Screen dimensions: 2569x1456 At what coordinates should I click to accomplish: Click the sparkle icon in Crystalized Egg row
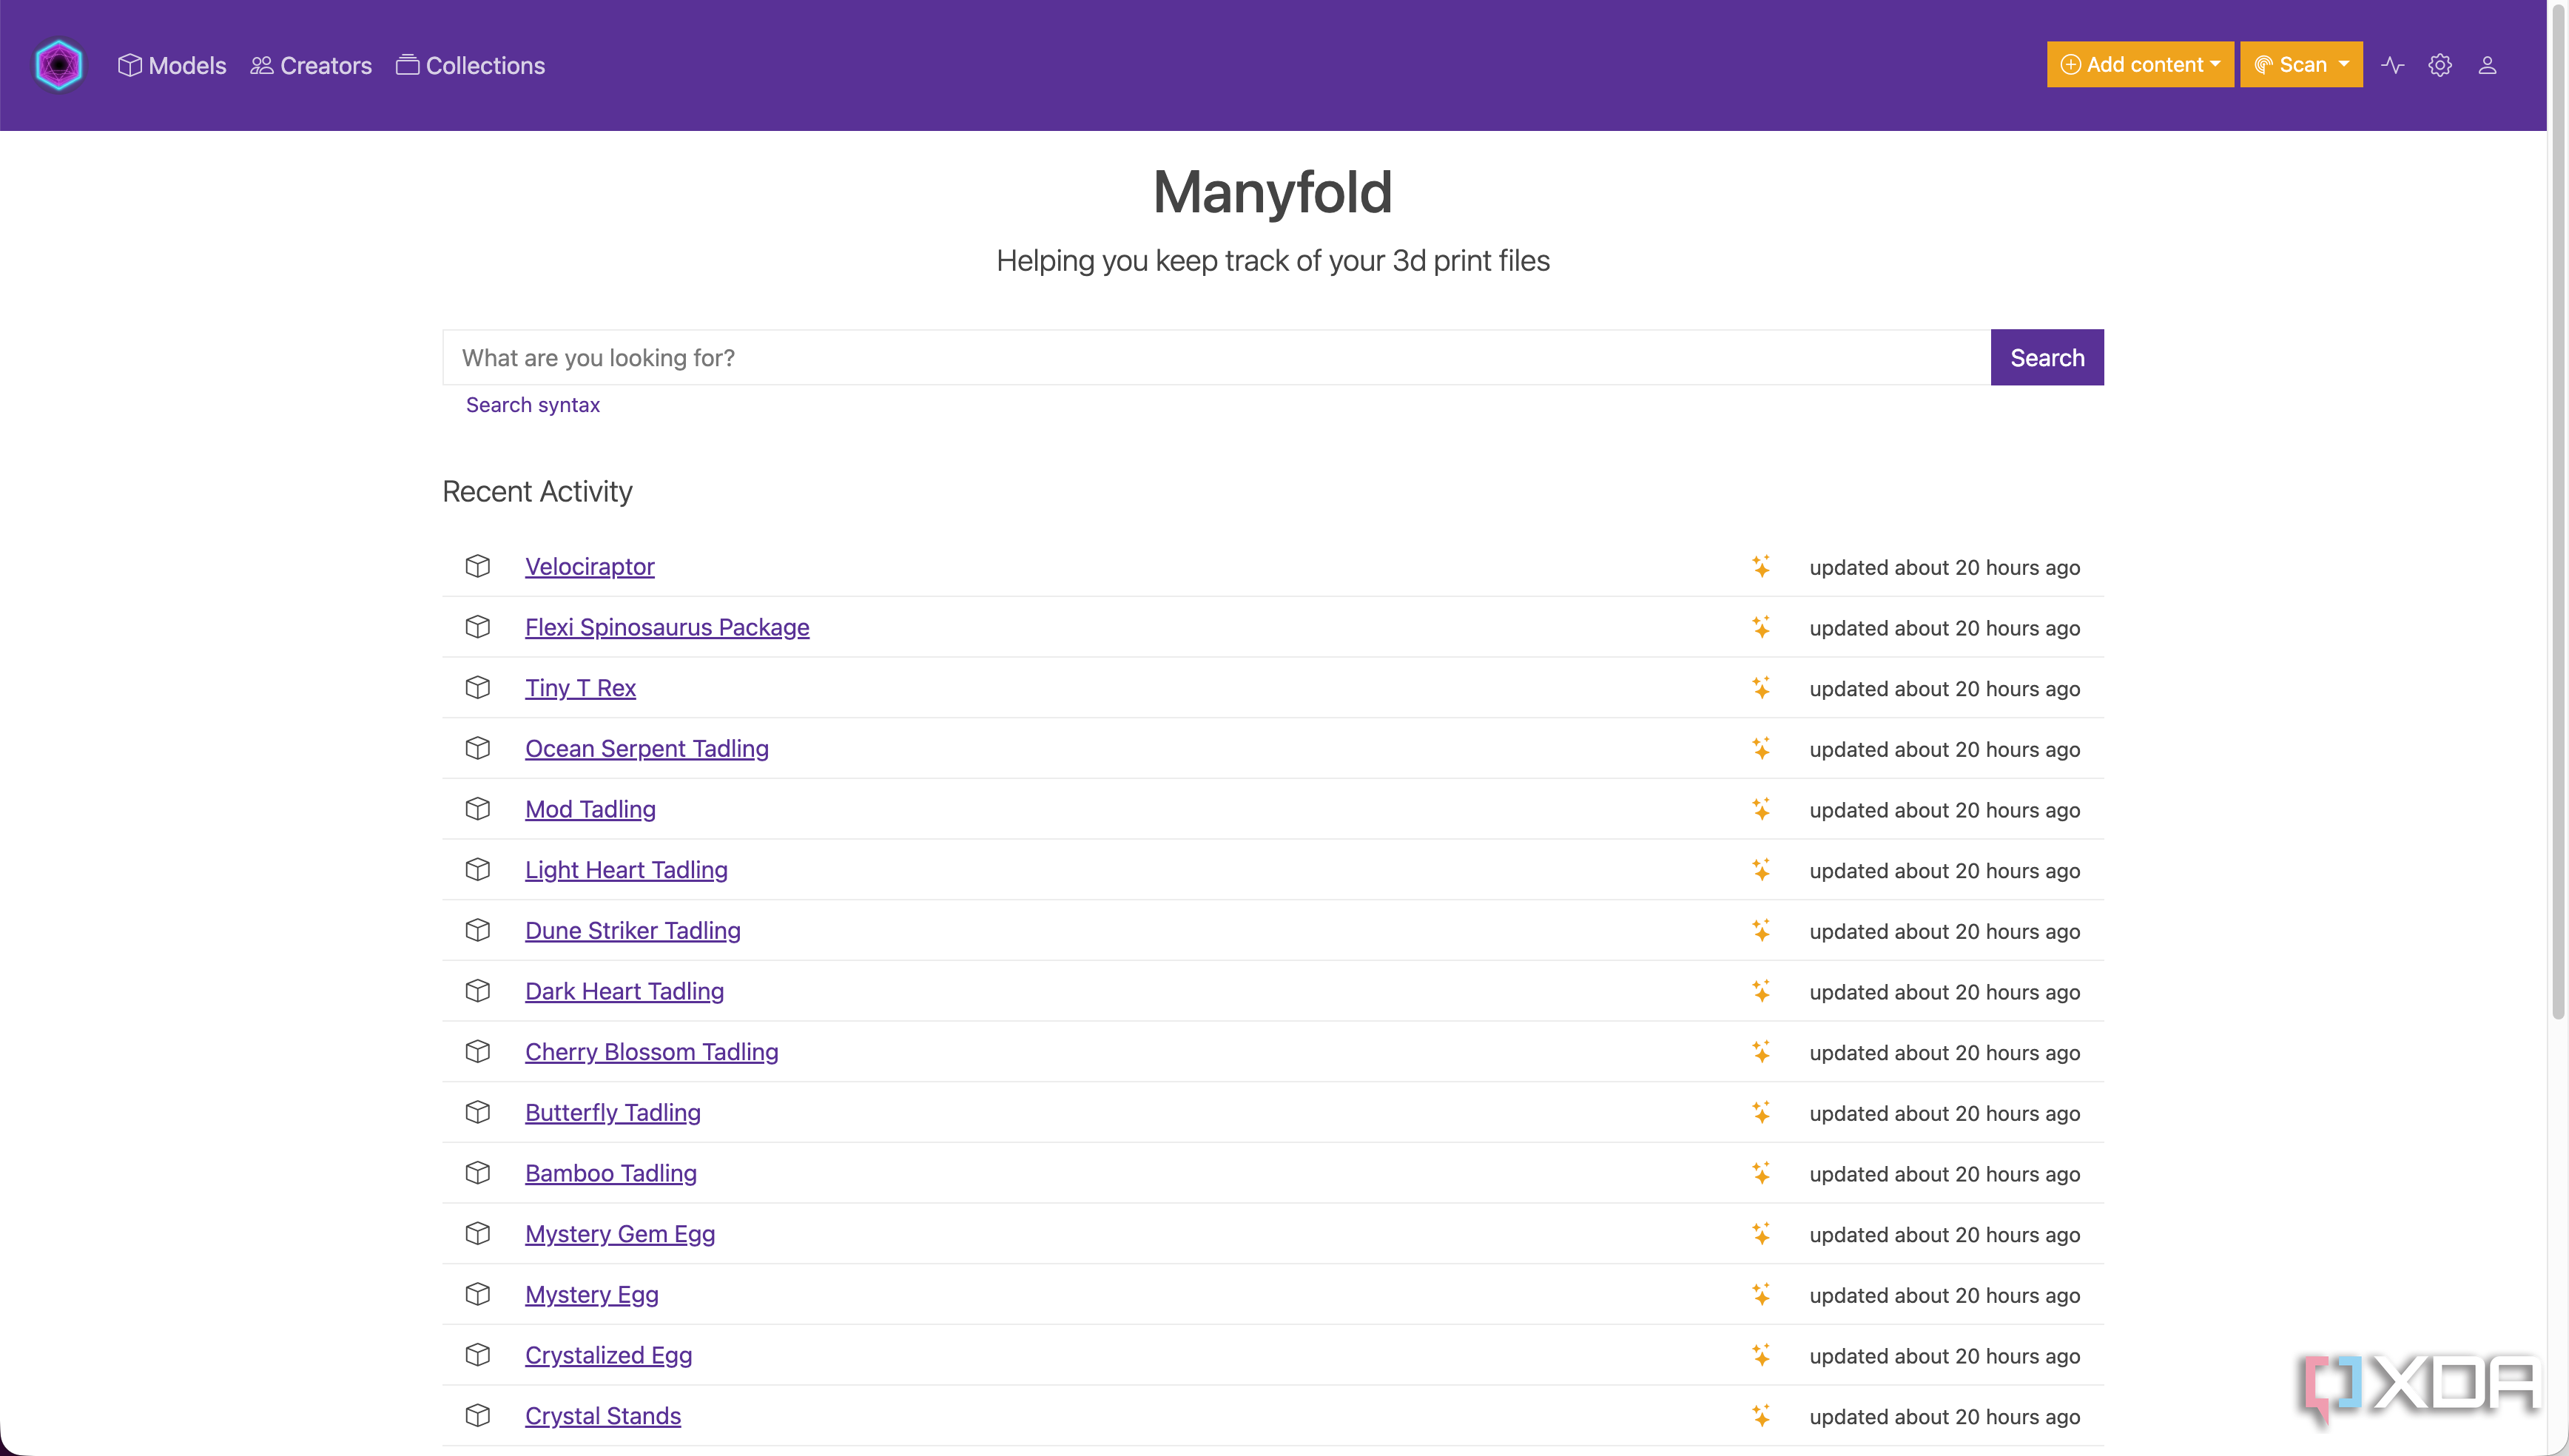click(1761, 1355)
